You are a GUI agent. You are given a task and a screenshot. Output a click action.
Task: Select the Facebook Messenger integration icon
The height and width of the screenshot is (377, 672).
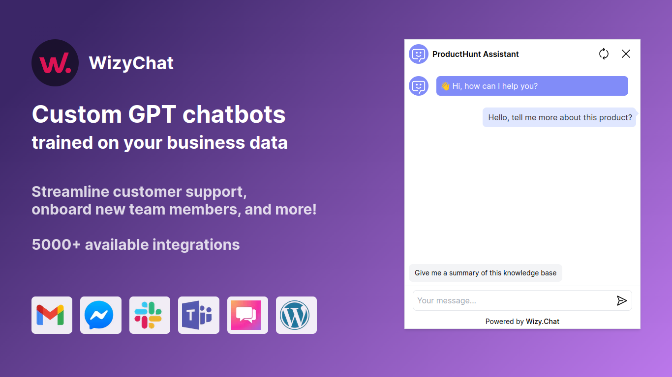coord(100,315)
